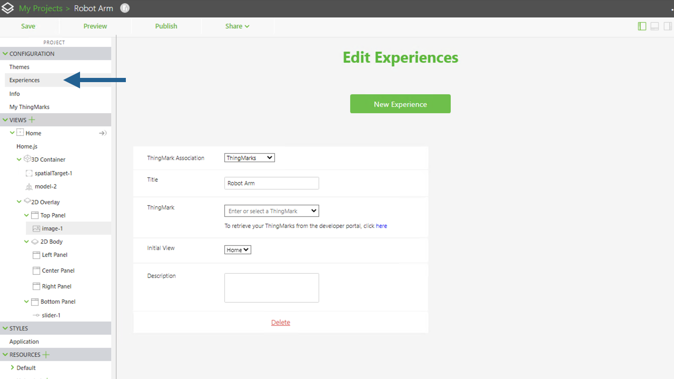Collapse the VIEWS section chevron
This screenshot has width=674, height=379.
5,120
